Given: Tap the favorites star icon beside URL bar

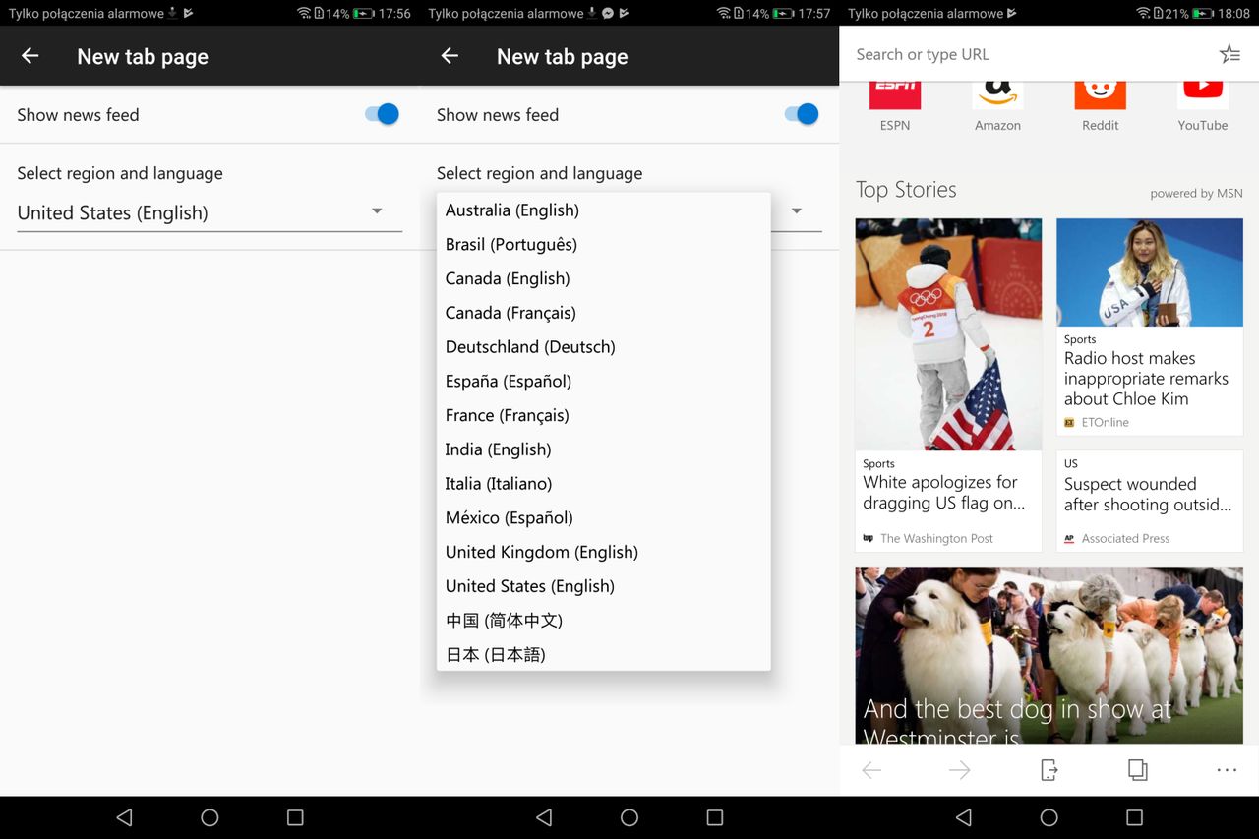Looking at the screenshot, I should pyautogui.click(x=1229, y=54).
